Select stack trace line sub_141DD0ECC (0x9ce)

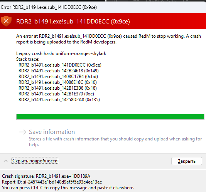point(60,65)
